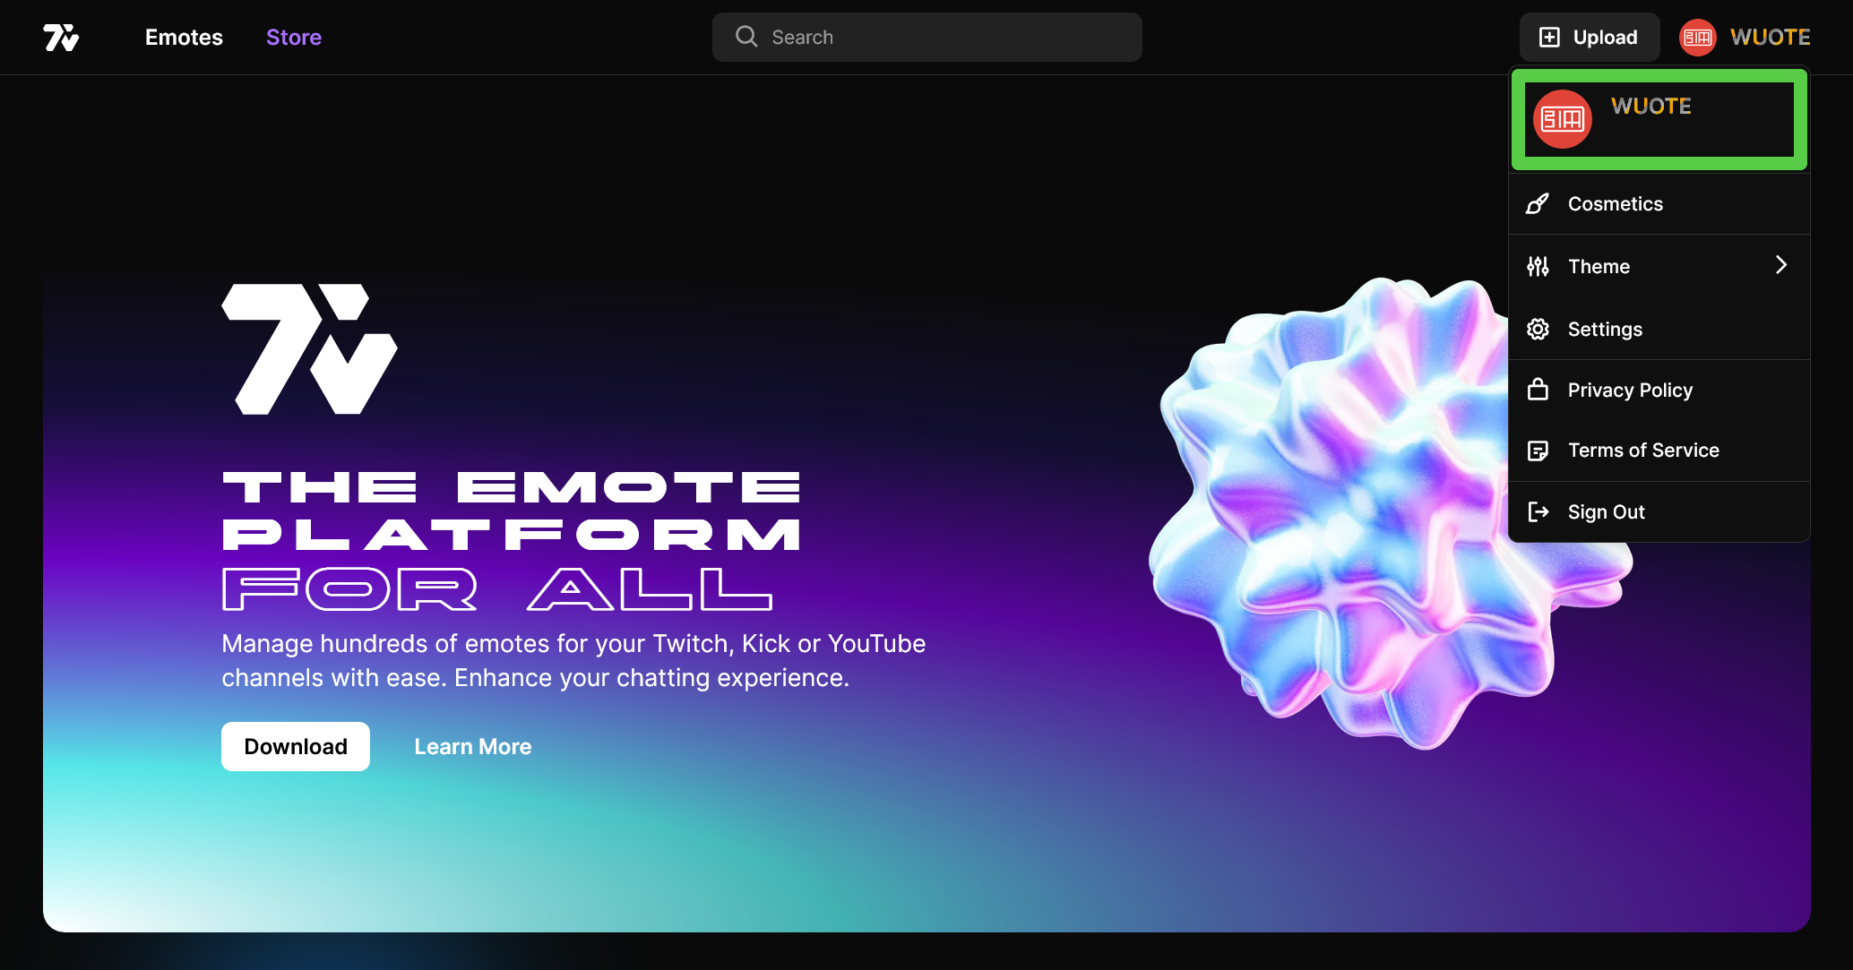The width and height of the screenshot is (1853, 970).
Task: Click the Upload plus icon
Action: pos(1549,37)
